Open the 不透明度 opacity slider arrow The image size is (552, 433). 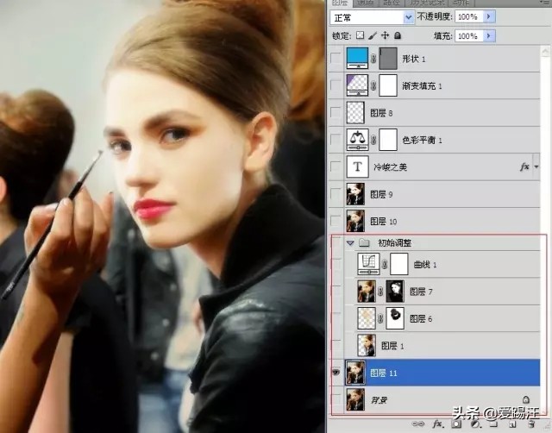point(490,16)
